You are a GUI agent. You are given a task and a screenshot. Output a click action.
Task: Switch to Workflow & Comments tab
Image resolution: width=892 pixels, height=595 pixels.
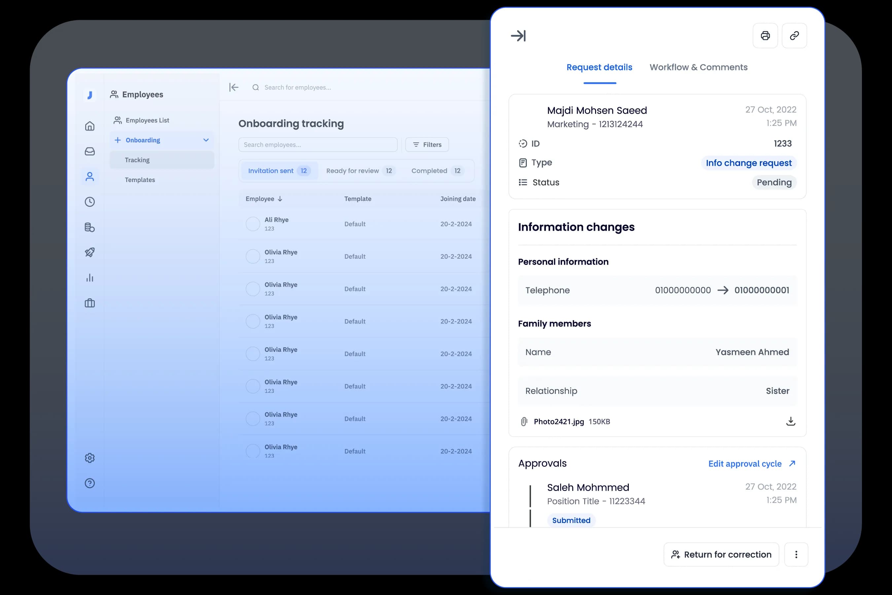click(x=698, y=67)
